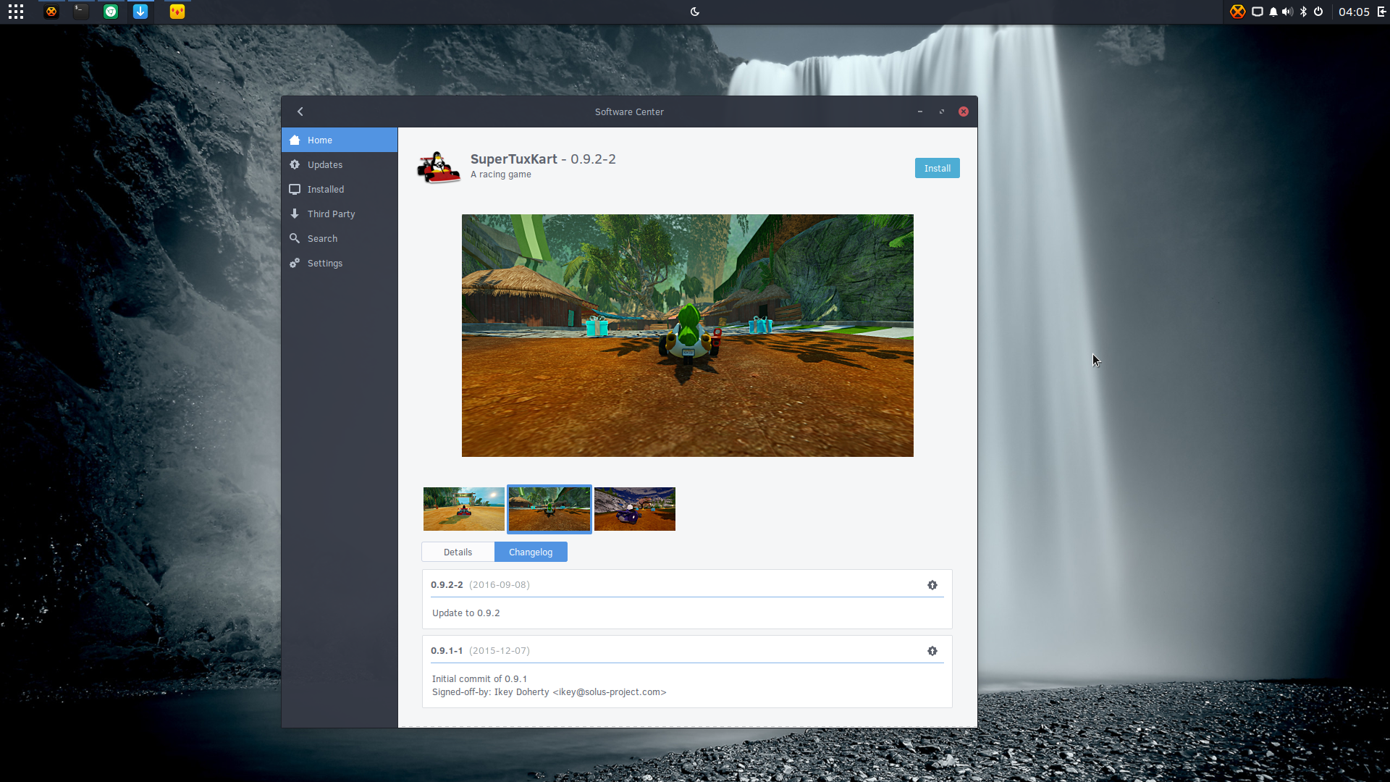The height and width of the screenshot is (782, 1390).
Task: Open the orange hexagon app in taskbar
Action: (x=51, y=12)
